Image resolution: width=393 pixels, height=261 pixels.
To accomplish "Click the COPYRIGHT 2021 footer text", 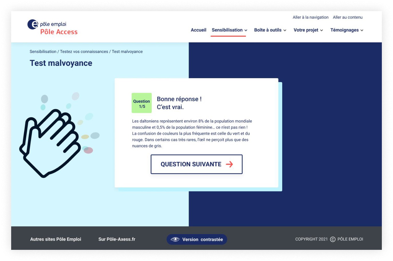I will coord(311,239).
